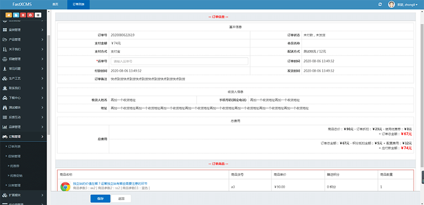The image size is (424, 205).
Task: Click the sidebar vertical scrollbar
Action: (x=49, y=85)
